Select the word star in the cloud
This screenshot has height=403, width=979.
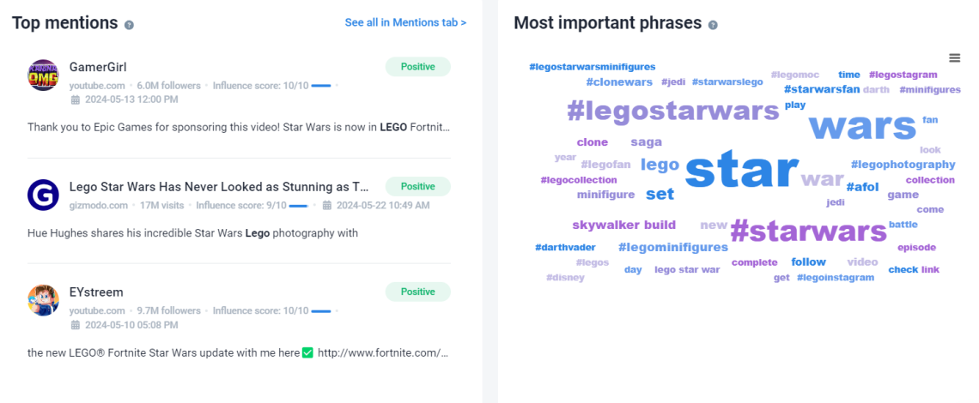[742, 170]
